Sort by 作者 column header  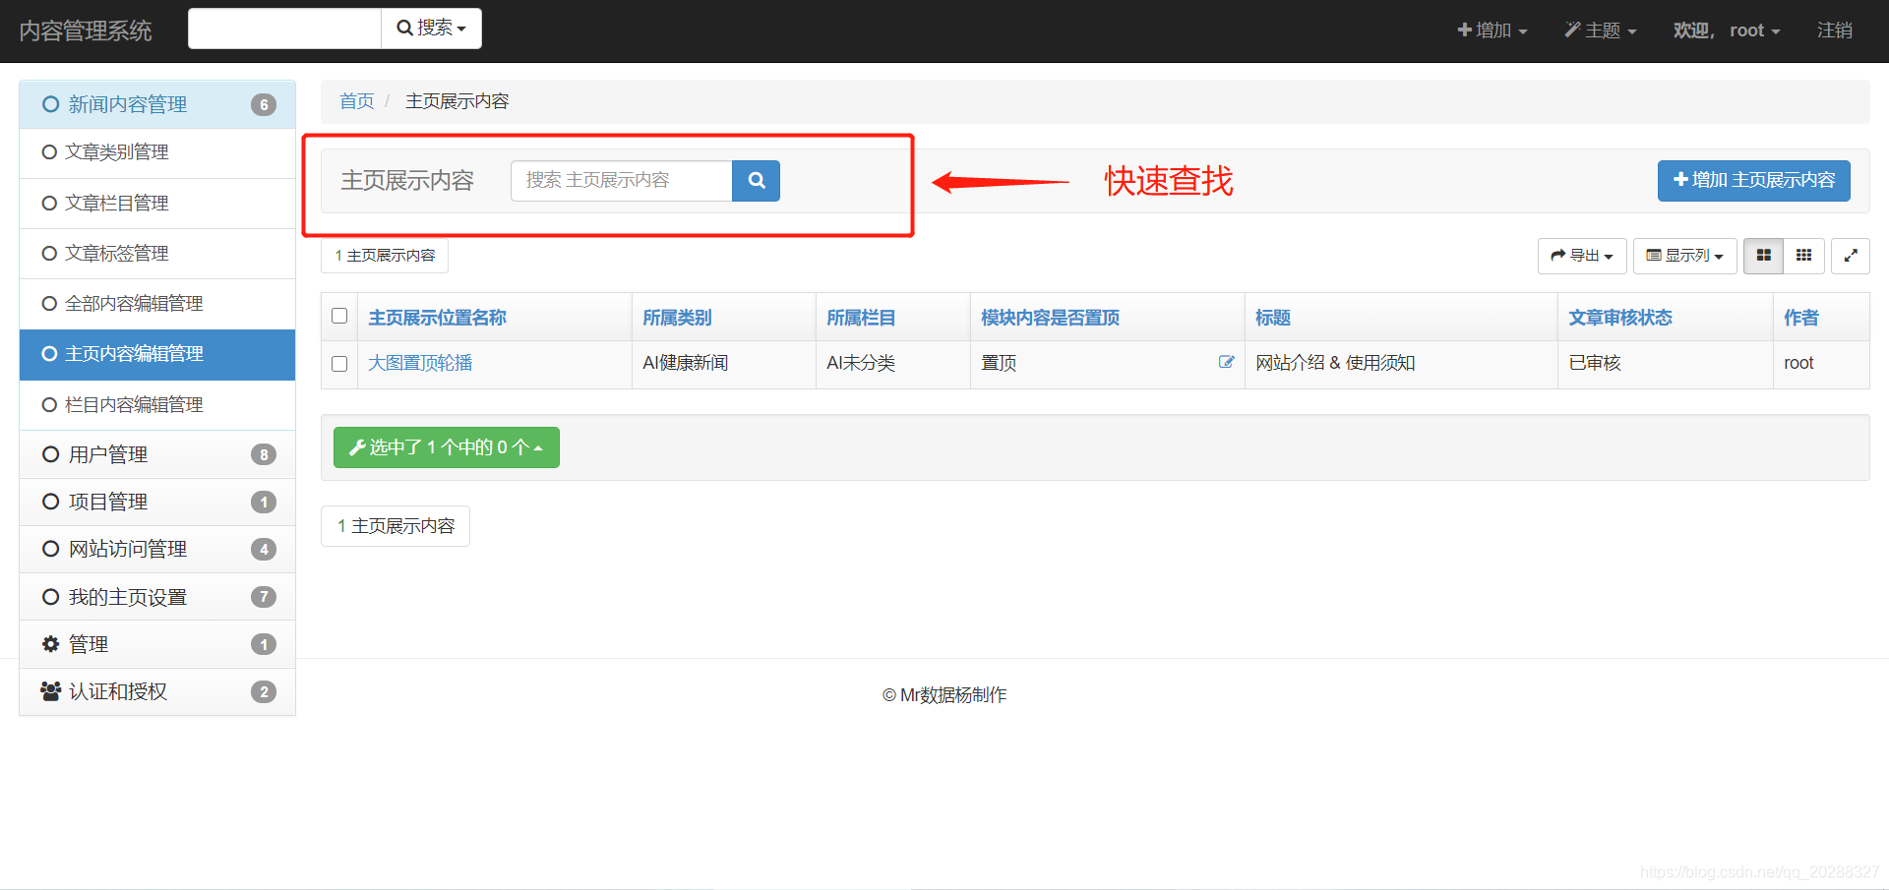[x=1800, y=318]
